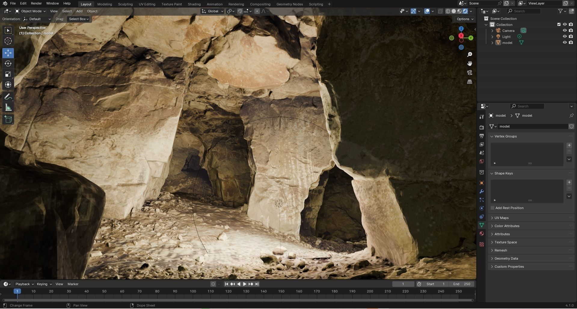Switch to wireframe shading
This screenshot has width=577, height=309.
point(448,11)
